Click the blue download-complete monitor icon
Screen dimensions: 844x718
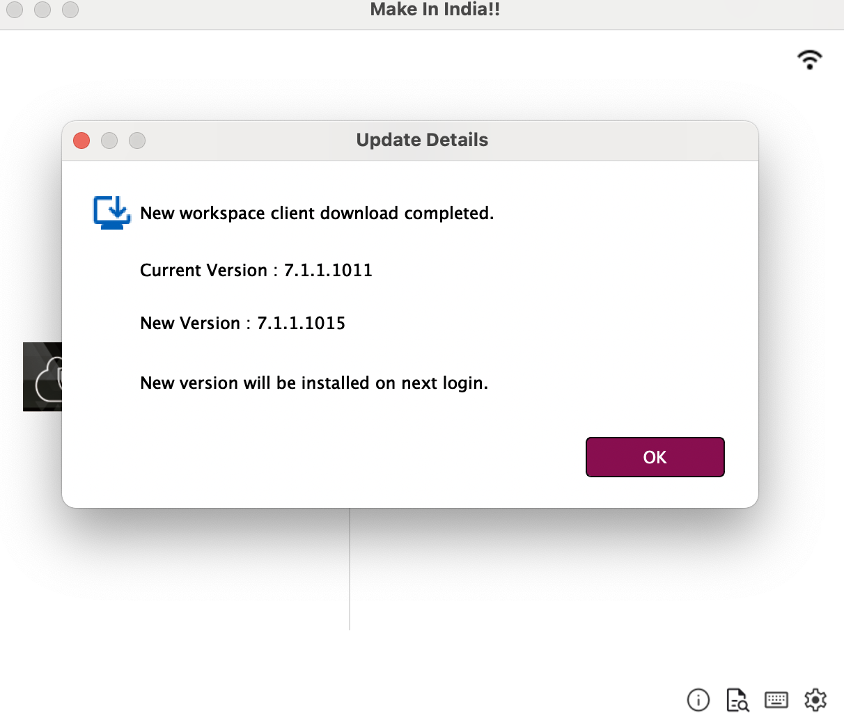(111, 212)
